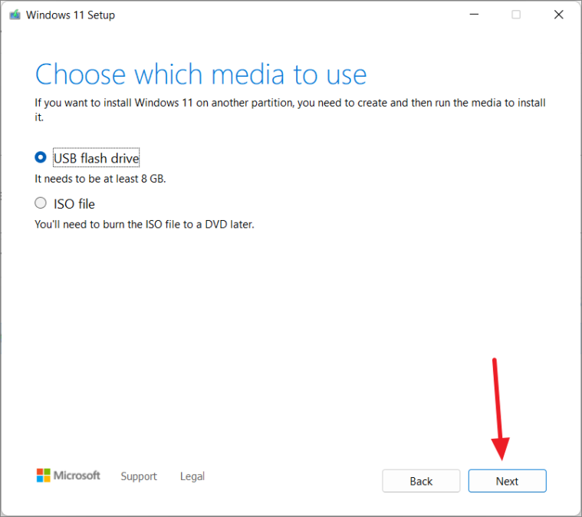The height and width of the screenshot is (517, 582).
Task: Select the ISO file radio option
Action: [41, 203]
